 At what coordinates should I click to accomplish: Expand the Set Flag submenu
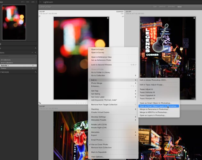point(113,91)
